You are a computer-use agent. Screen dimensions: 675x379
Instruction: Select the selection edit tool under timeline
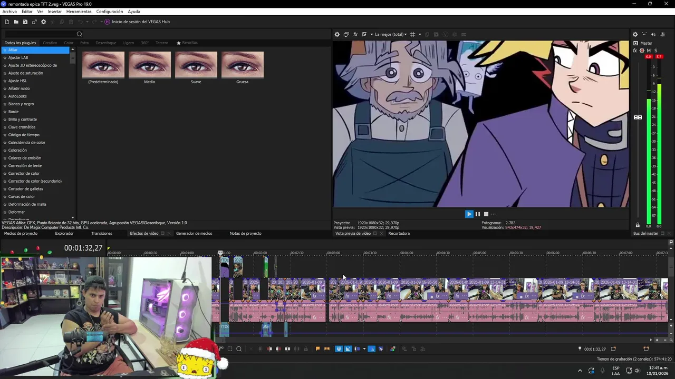coord(230,348)
